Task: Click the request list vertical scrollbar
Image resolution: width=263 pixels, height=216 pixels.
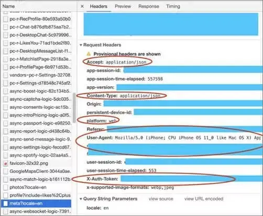Action: (74, 108)
